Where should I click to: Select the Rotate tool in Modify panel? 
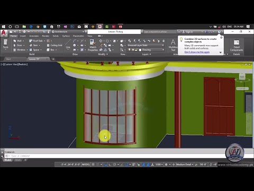(x=107, y=41)
